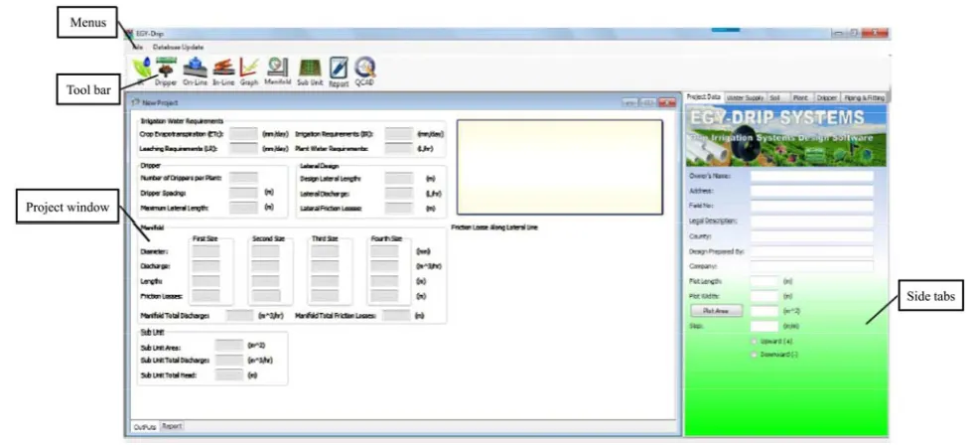Click the First Size Diameter field
This screenshot has height=445, width=974.
coord(207,251)
